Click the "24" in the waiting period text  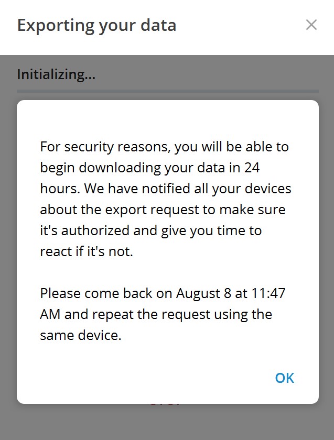251,168
